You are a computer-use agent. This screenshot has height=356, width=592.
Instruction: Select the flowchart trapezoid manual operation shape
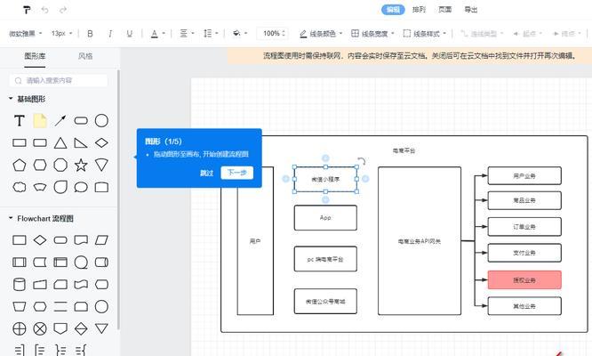point(20,306)
